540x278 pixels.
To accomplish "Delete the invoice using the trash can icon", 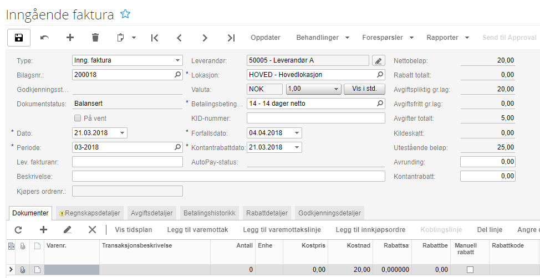I will pyautogui.click(x=95, y=38).
